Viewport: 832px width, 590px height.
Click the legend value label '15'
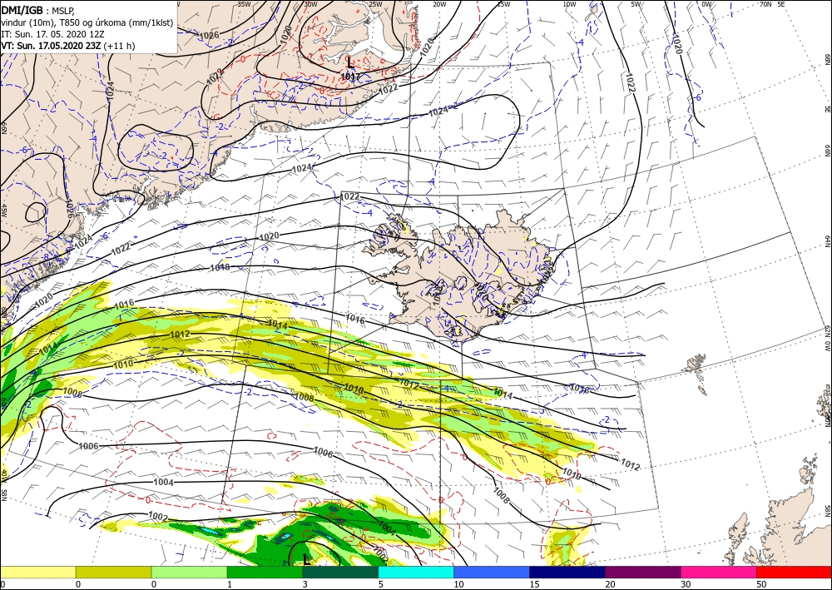(x=534, y=584)
